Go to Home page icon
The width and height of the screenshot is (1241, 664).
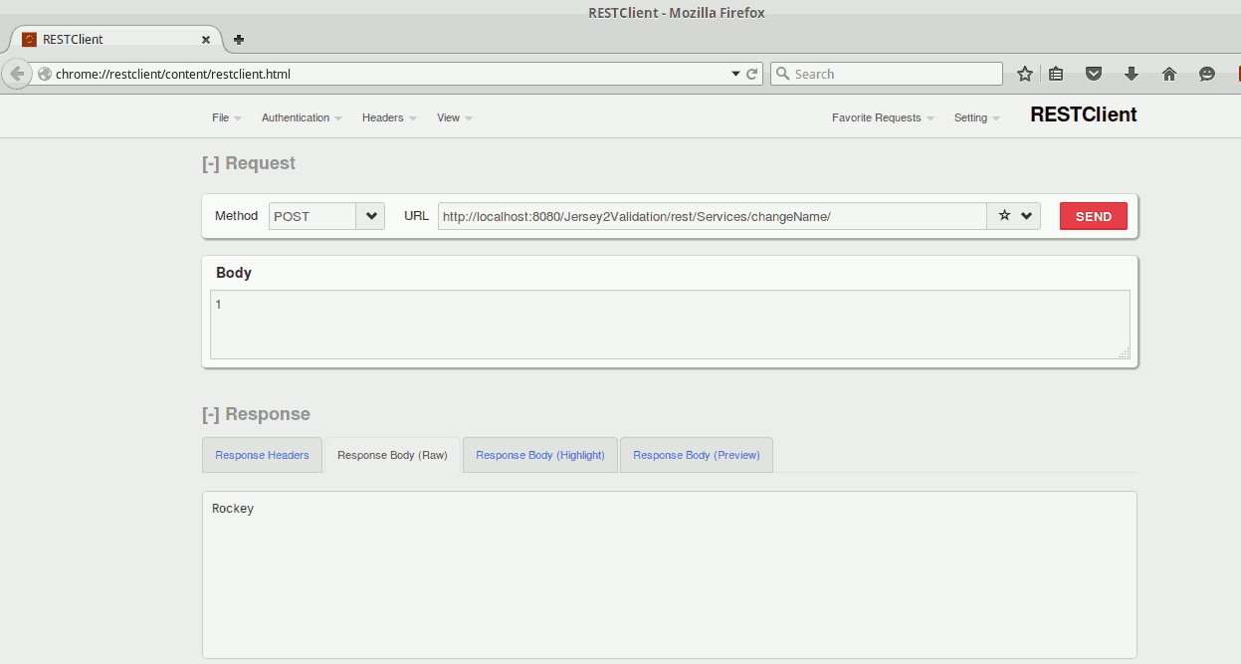pyautogui.click(x=1169, y=74)
